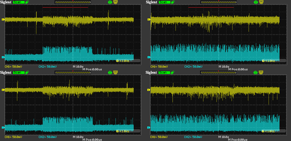This screenshot has width=291, height=141.
Task: Click the M 10.0s timebase readout, top-left scope
Action: point(78,66)
